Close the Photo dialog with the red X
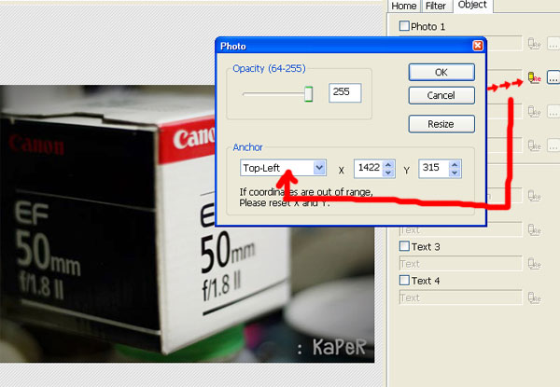560x387 pixels. tap(478, 46)
